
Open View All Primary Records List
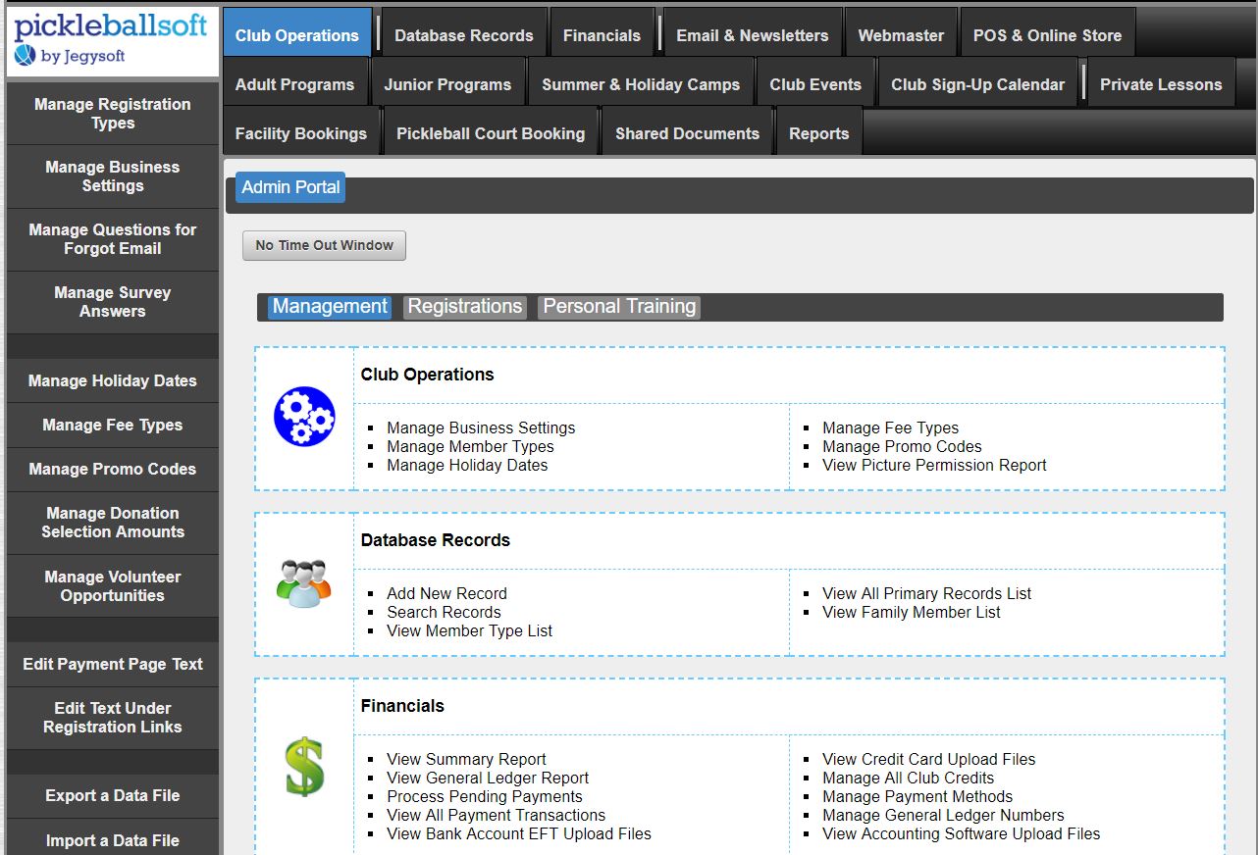click(x=926, y=593)
